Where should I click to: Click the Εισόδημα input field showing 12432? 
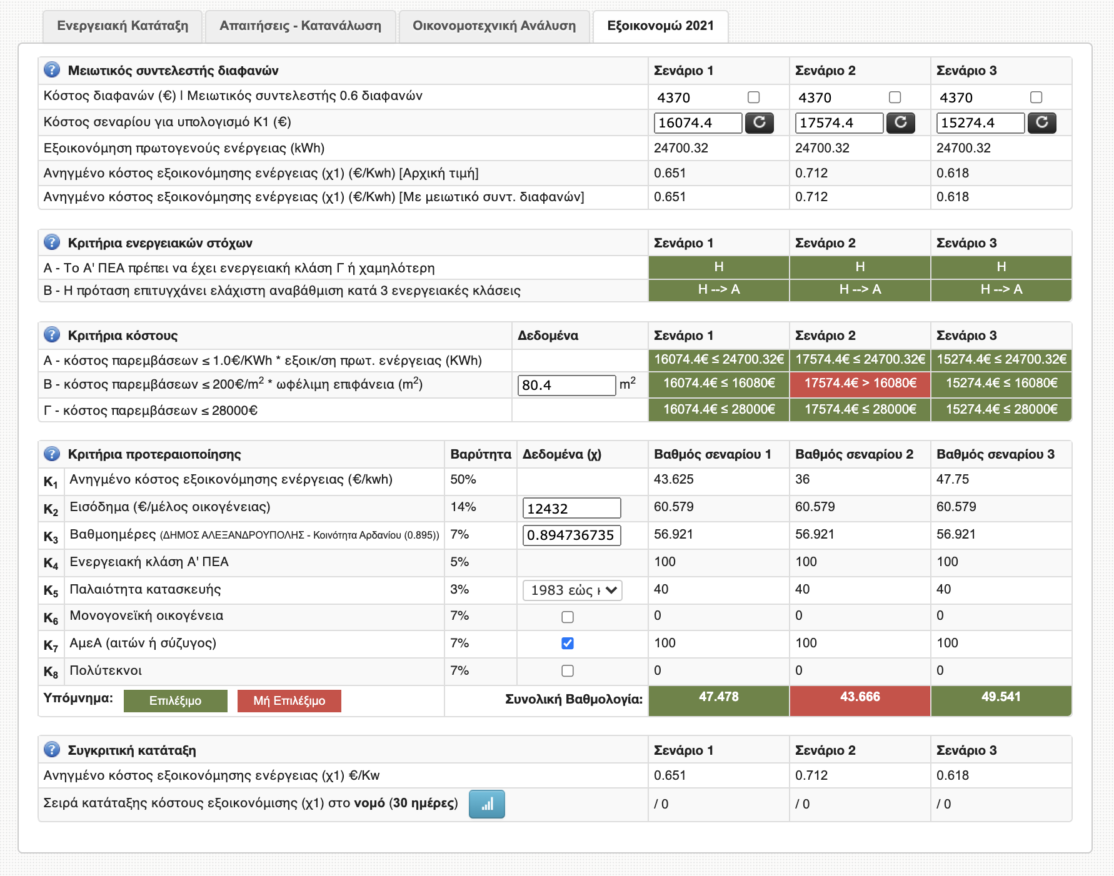click(x=571, y=509)
